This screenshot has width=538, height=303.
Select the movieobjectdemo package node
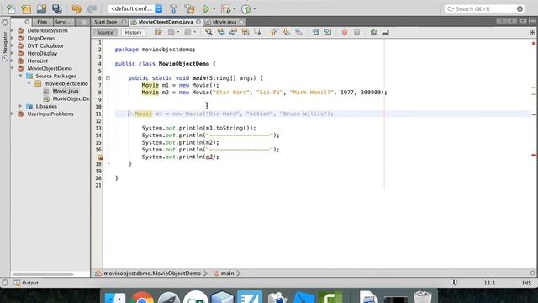pyautogui.click(x=66, y=83)
